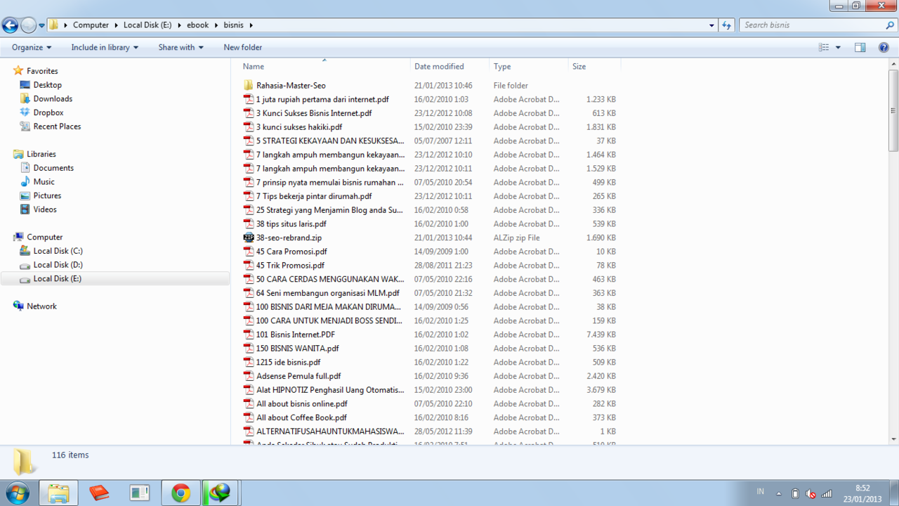
Task: Select 38-seo-rebrand.zip file icon
Action: pos(249,238)
